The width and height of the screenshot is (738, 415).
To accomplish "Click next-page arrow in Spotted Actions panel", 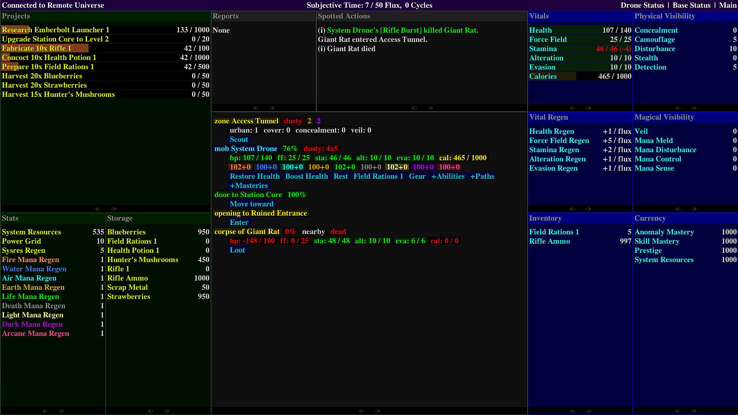I will 430,108.
